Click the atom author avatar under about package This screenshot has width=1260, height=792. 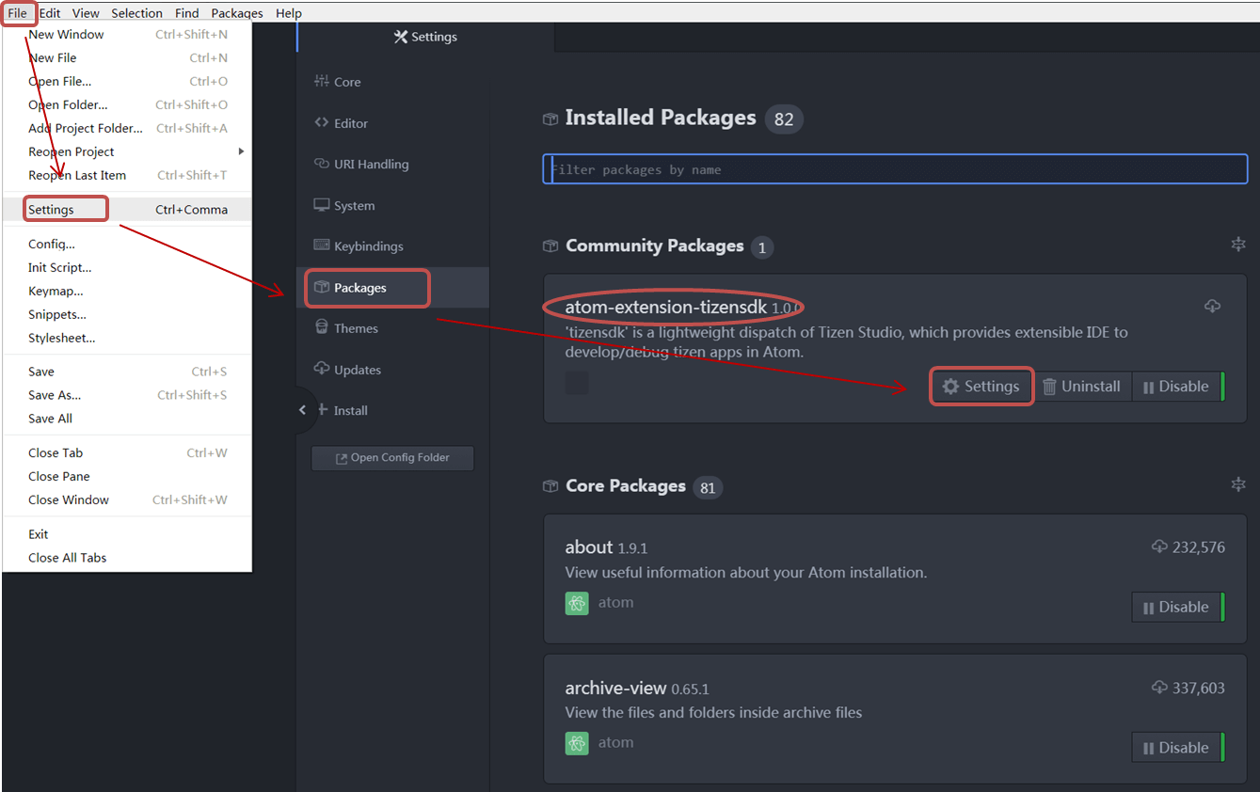[x=577, y=603]
